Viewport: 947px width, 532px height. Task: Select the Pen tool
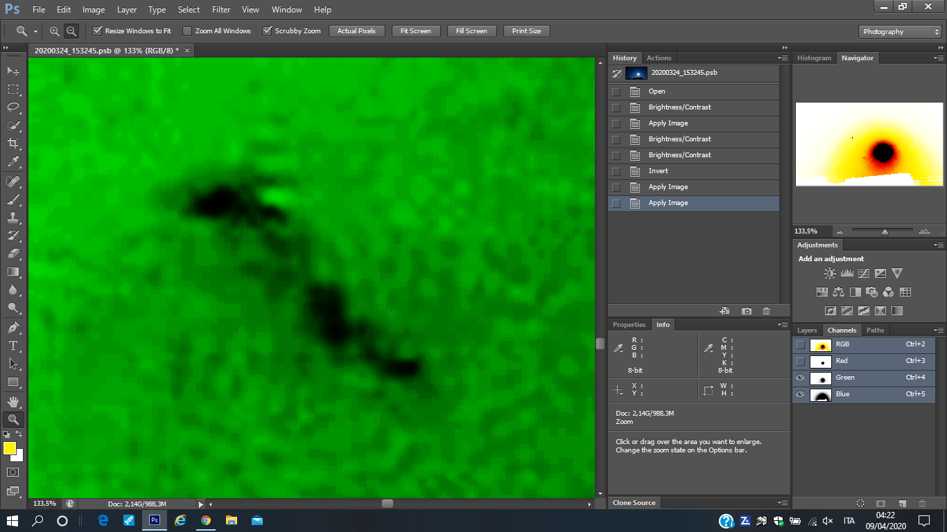pos(13,328)
